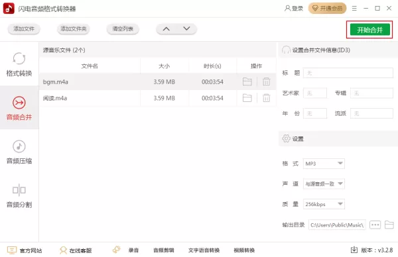Open the 声道 dropdown
The height and width of the screenshot is (257, 398).
click(324, 183)
